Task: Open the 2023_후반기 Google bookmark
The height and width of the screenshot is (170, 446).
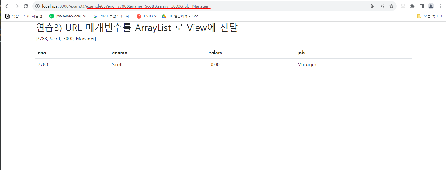Action: click(112, 16)
